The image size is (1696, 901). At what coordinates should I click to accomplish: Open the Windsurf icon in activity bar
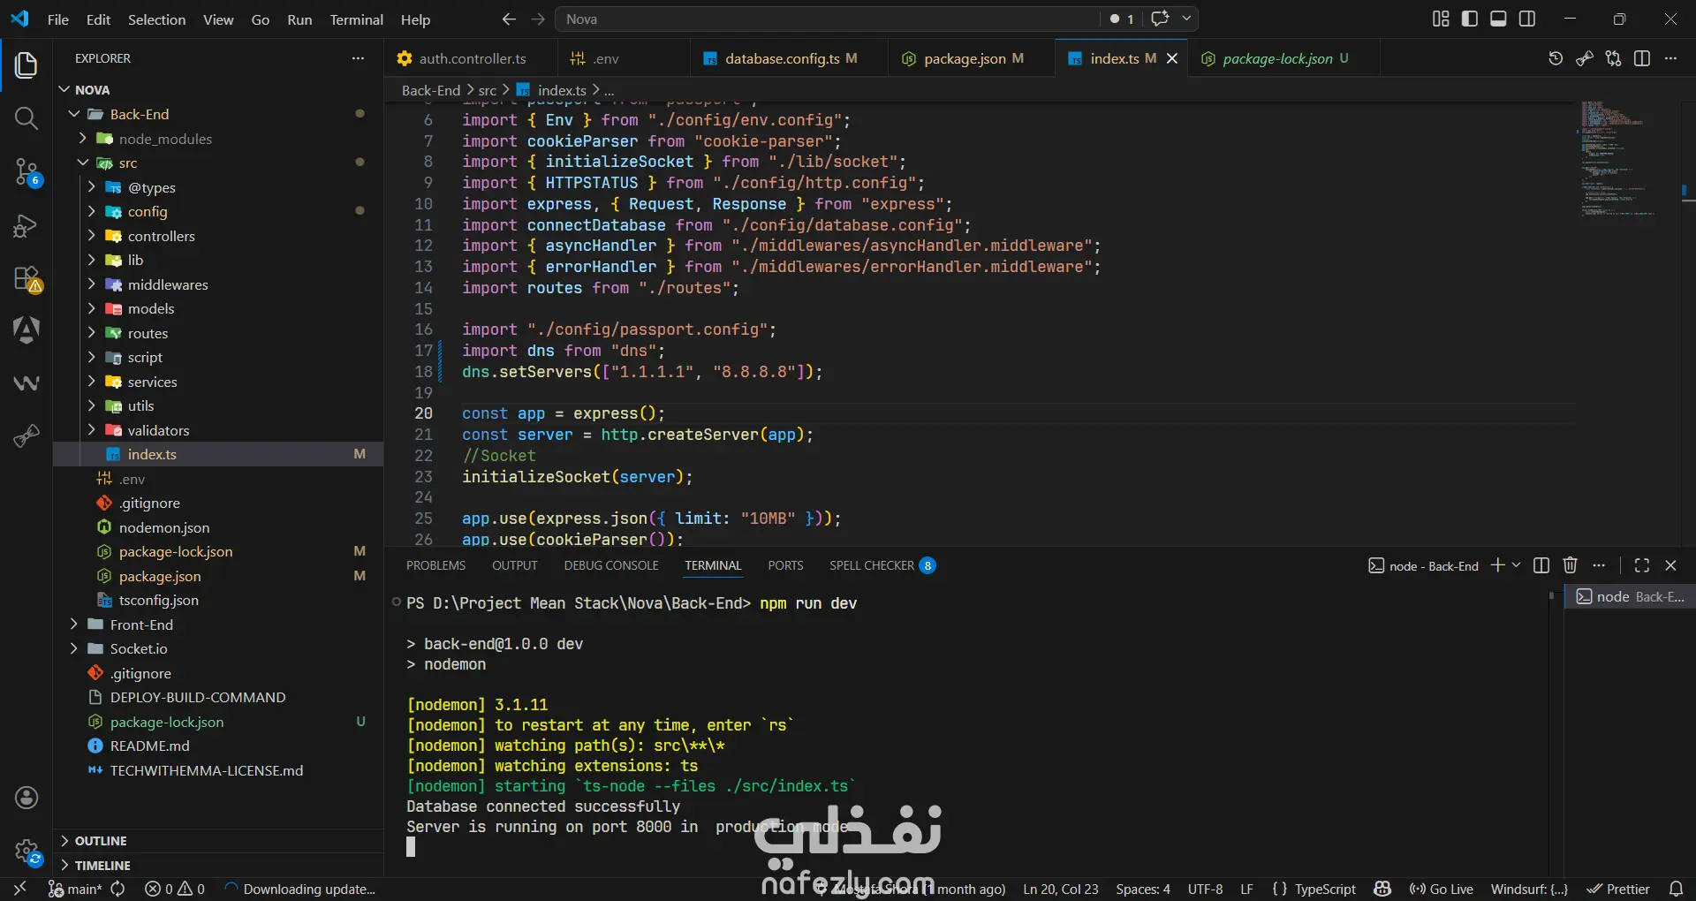(26, 382)
